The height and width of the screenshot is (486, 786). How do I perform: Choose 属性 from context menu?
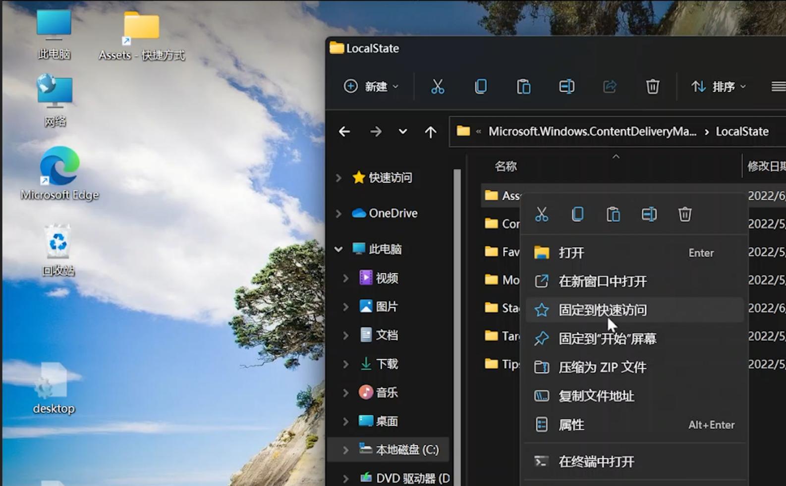[634, 425]
